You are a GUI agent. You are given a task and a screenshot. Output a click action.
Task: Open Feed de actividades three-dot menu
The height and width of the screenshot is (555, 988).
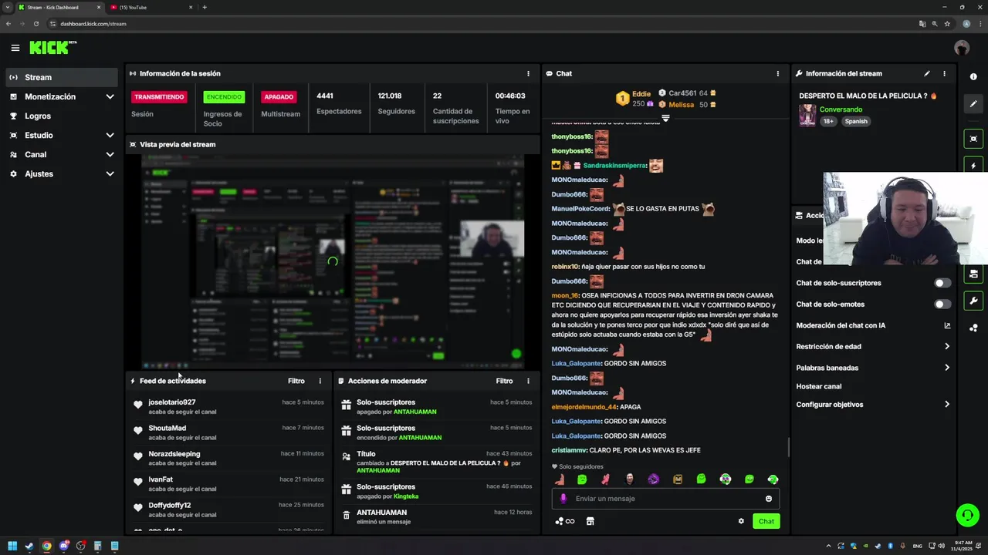tap(320, 381)
